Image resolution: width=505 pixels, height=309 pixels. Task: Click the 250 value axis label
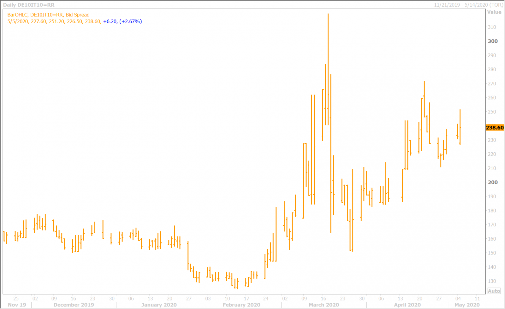[492, 112]
